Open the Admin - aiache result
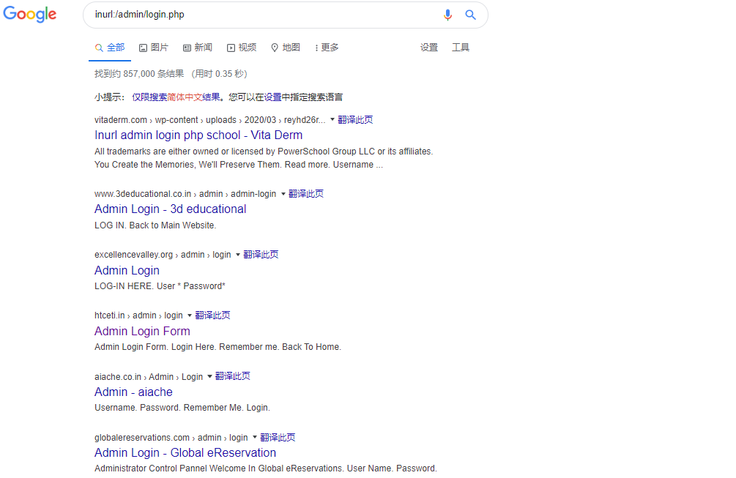Viewport: 736px width, 478px height. tap(133, 392)
